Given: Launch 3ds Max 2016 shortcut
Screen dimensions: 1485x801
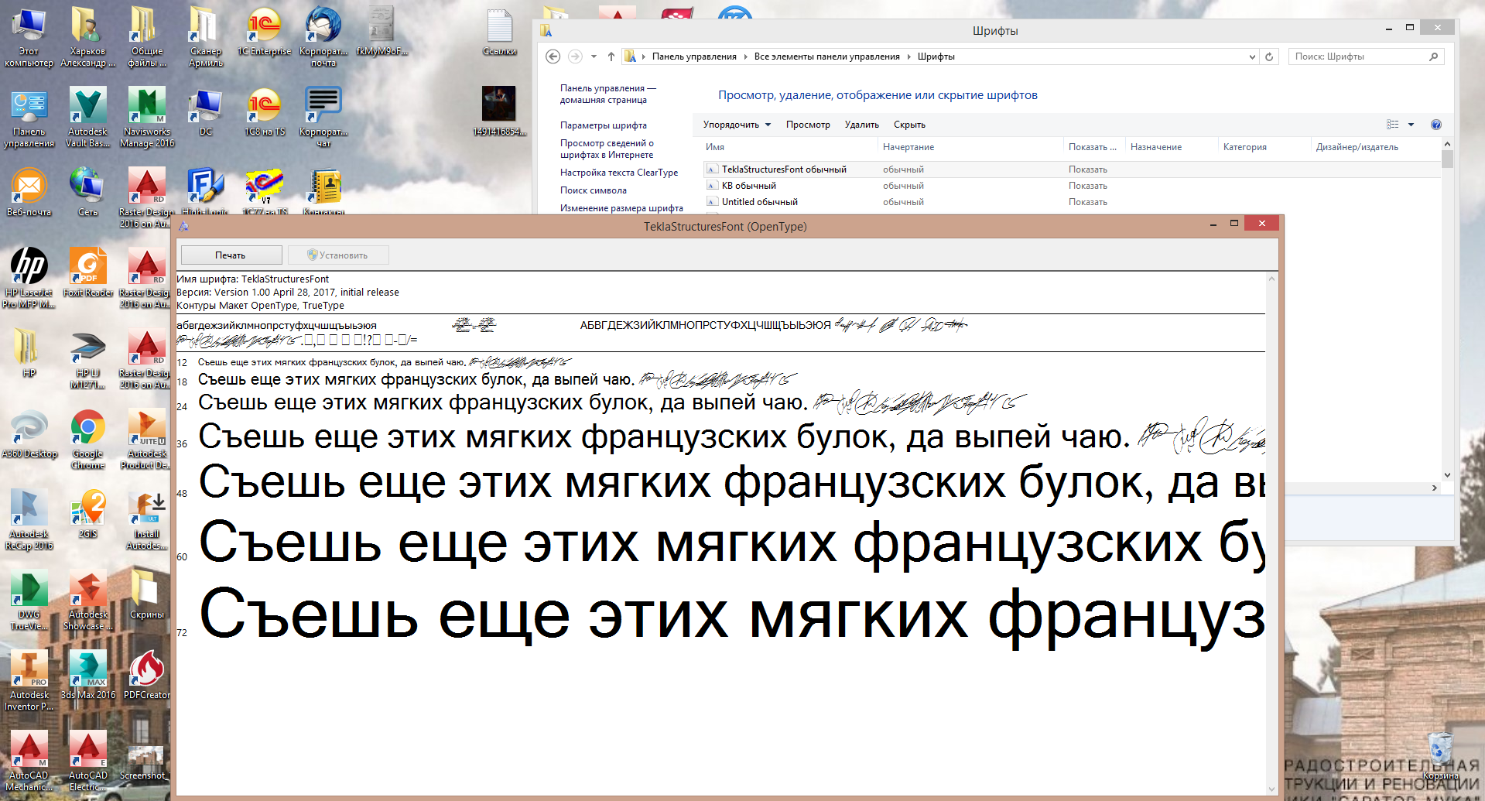Looking at the screenshot, I should (x=87, y=675).
